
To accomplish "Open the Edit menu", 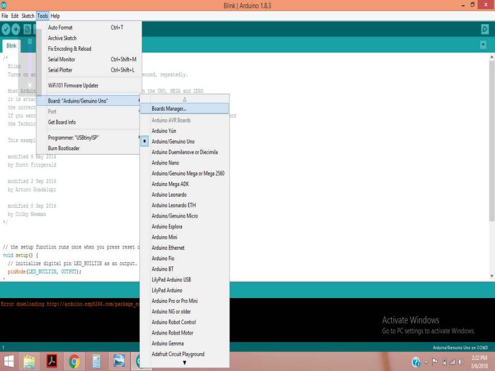I will [x=15, y=16].
